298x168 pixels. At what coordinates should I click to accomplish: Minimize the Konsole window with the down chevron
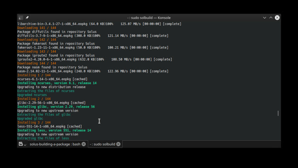pyautogui.click(x=264, y=18)
